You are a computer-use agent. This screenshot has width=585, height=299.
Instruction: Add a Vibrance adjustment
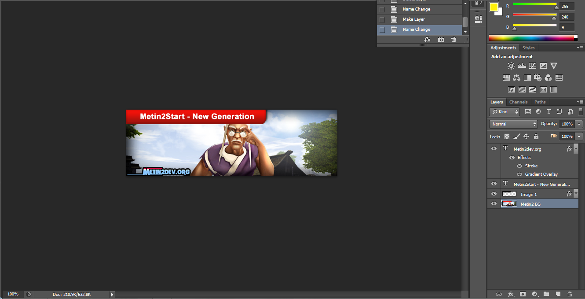[x=554, y=66]
